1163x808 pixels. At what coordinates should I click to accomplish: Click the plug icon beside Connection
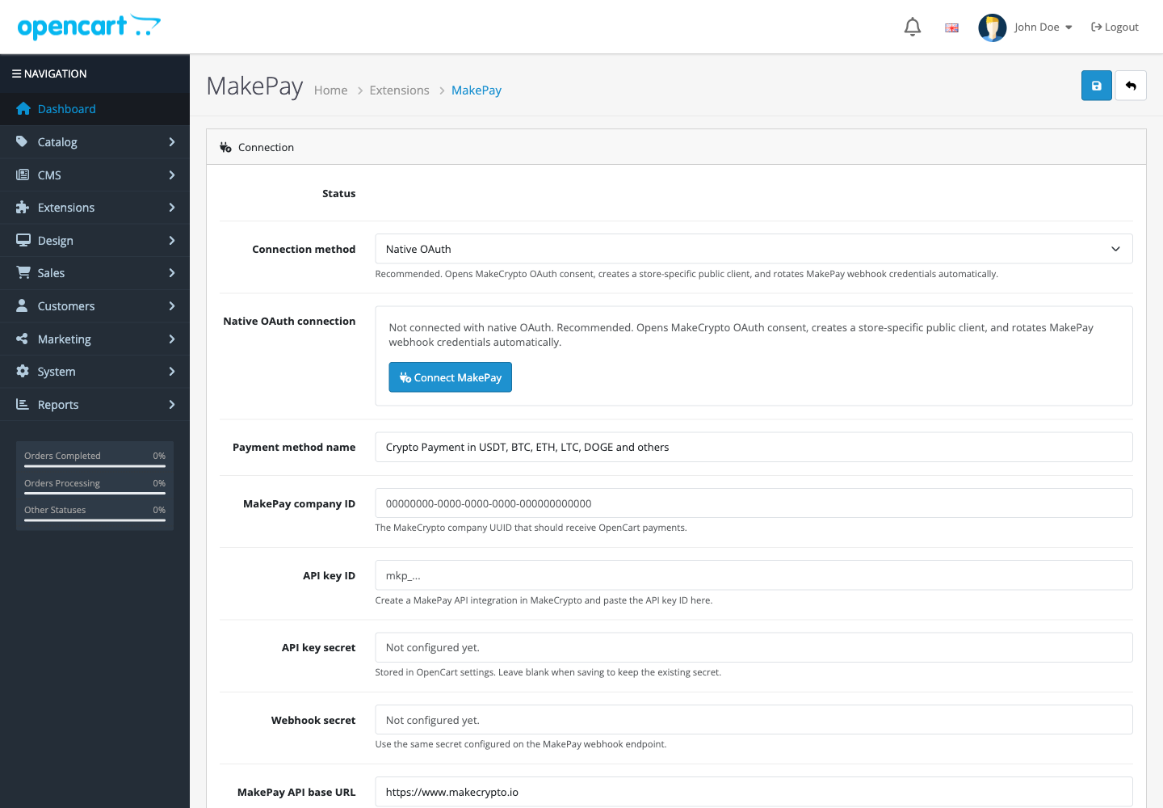pyautogui.click(x=226, y=147)
